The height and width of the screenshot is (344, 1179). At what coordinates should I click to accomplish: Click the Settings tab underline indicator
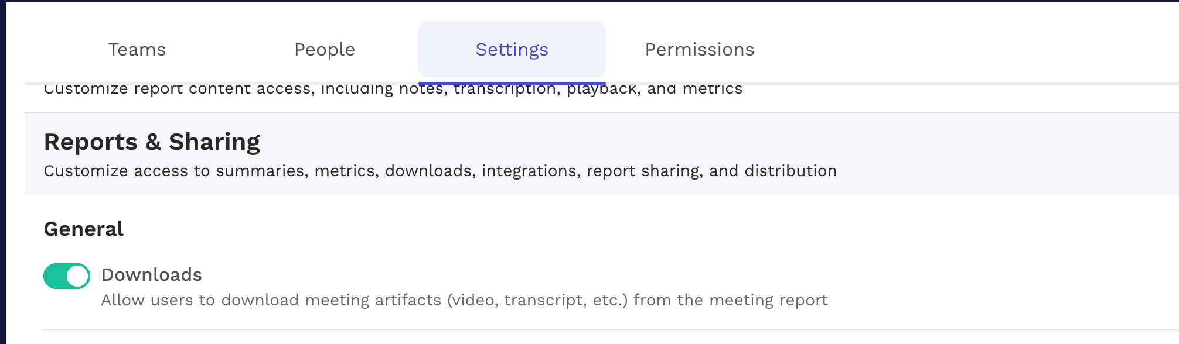coord(512,82)
